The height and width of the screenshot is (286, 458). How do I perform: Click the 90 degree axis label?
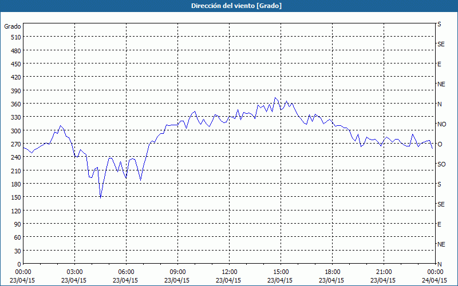point(18,224)
